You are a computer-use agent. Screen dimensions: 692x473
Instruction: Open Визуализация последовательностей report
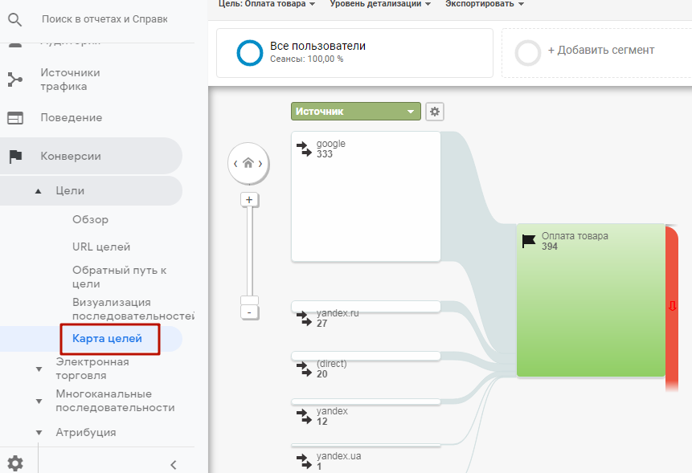tap(133, 309)
